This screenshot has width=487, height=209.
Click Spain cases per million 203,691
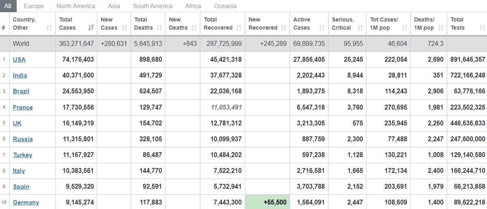[396, 186]
